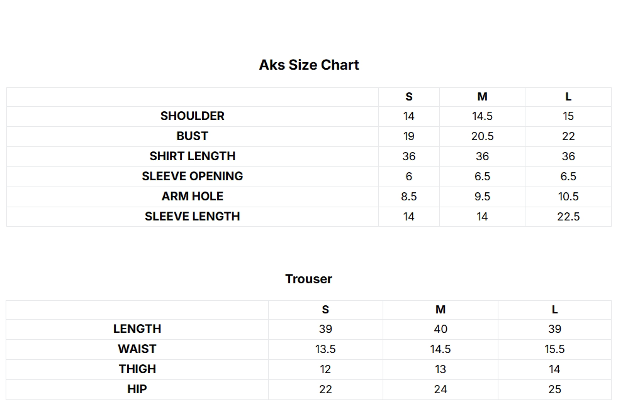Click the L column header in shirt table
623x412 pixels.
click(x=568, y=97)
